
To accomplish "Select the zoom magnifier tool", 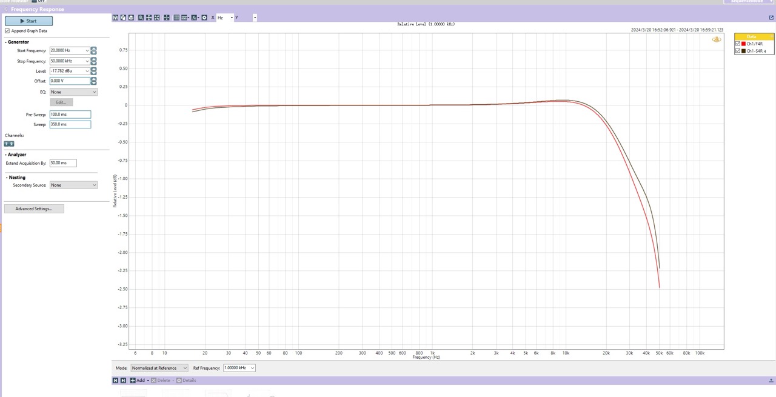I will [141, 18].
